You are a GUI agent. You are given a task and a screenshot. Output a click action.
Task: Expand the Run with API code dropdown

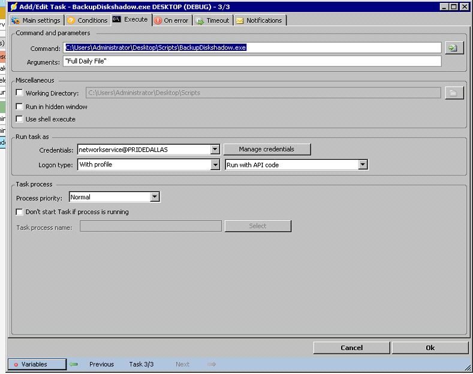362,165
